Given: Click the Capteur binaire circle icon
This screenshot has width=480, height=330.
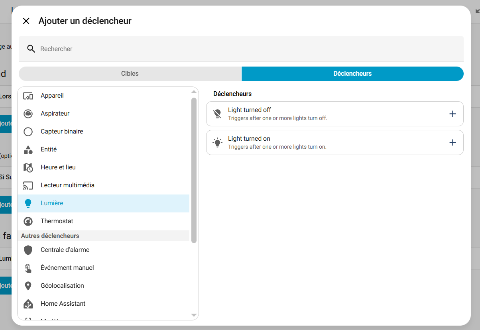Looking at the screenshot, I should [28, 132].
